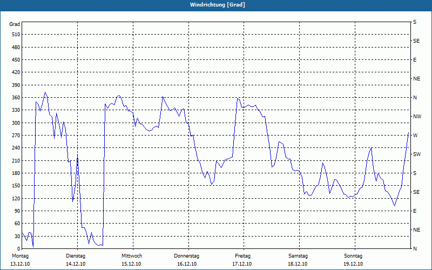Click the 0 value on the left axis
Viewport: 432px width, 270px height.
[x=18, y=249]
